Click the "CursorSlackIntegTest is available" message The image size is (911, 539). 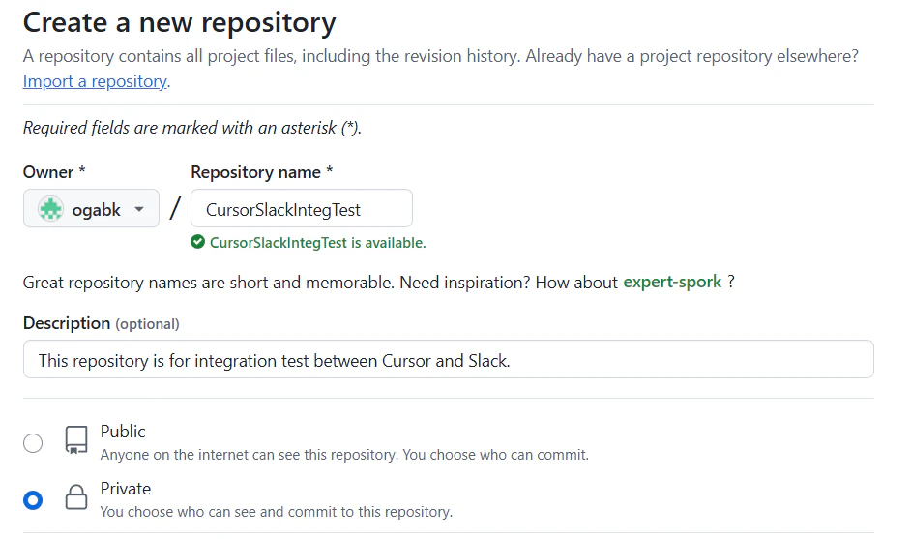click(317, 243)
